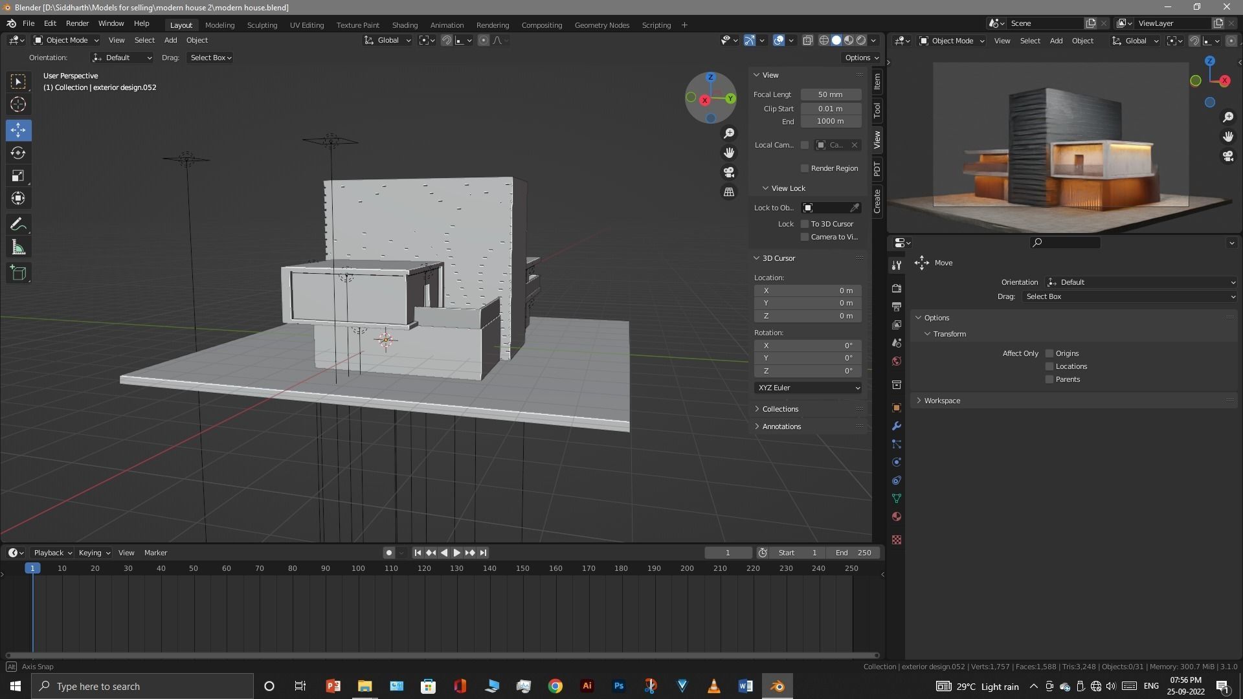Expand the Workspace panel
Screen dimensions: 1243x699
[x=942, y=401]
